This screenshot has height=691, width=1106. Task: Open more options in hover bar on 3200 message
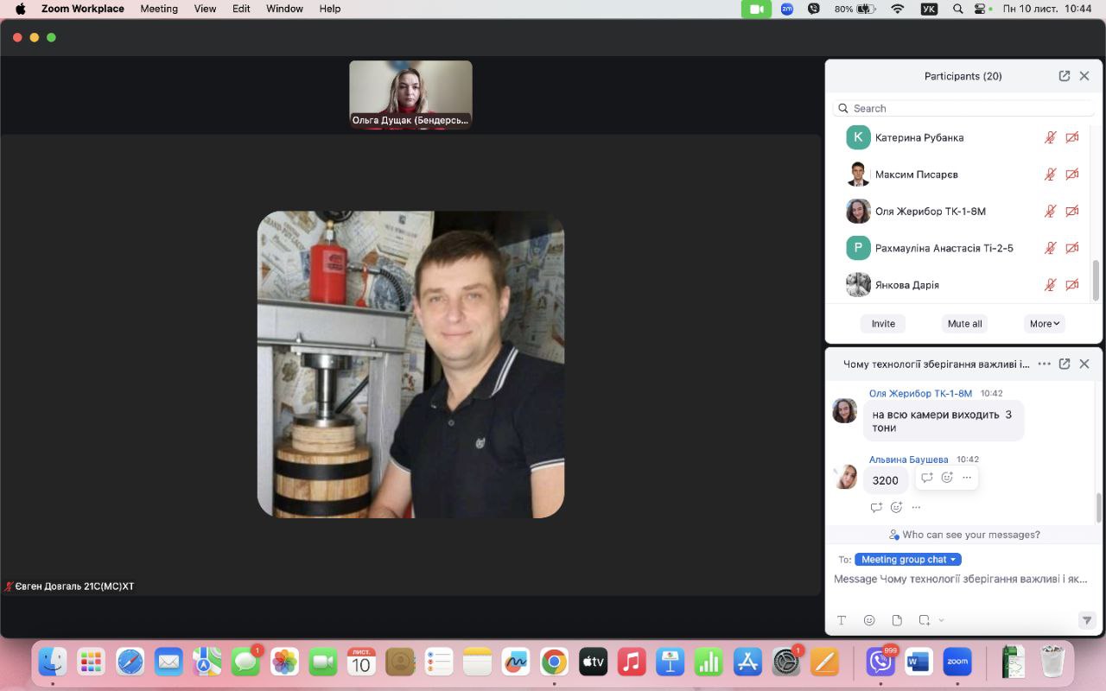tap(967, 478)
